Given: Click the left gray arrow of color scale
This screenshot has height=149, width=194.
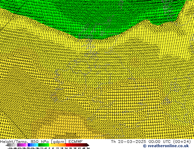Looking at the screenshot, I should [7, 145].
